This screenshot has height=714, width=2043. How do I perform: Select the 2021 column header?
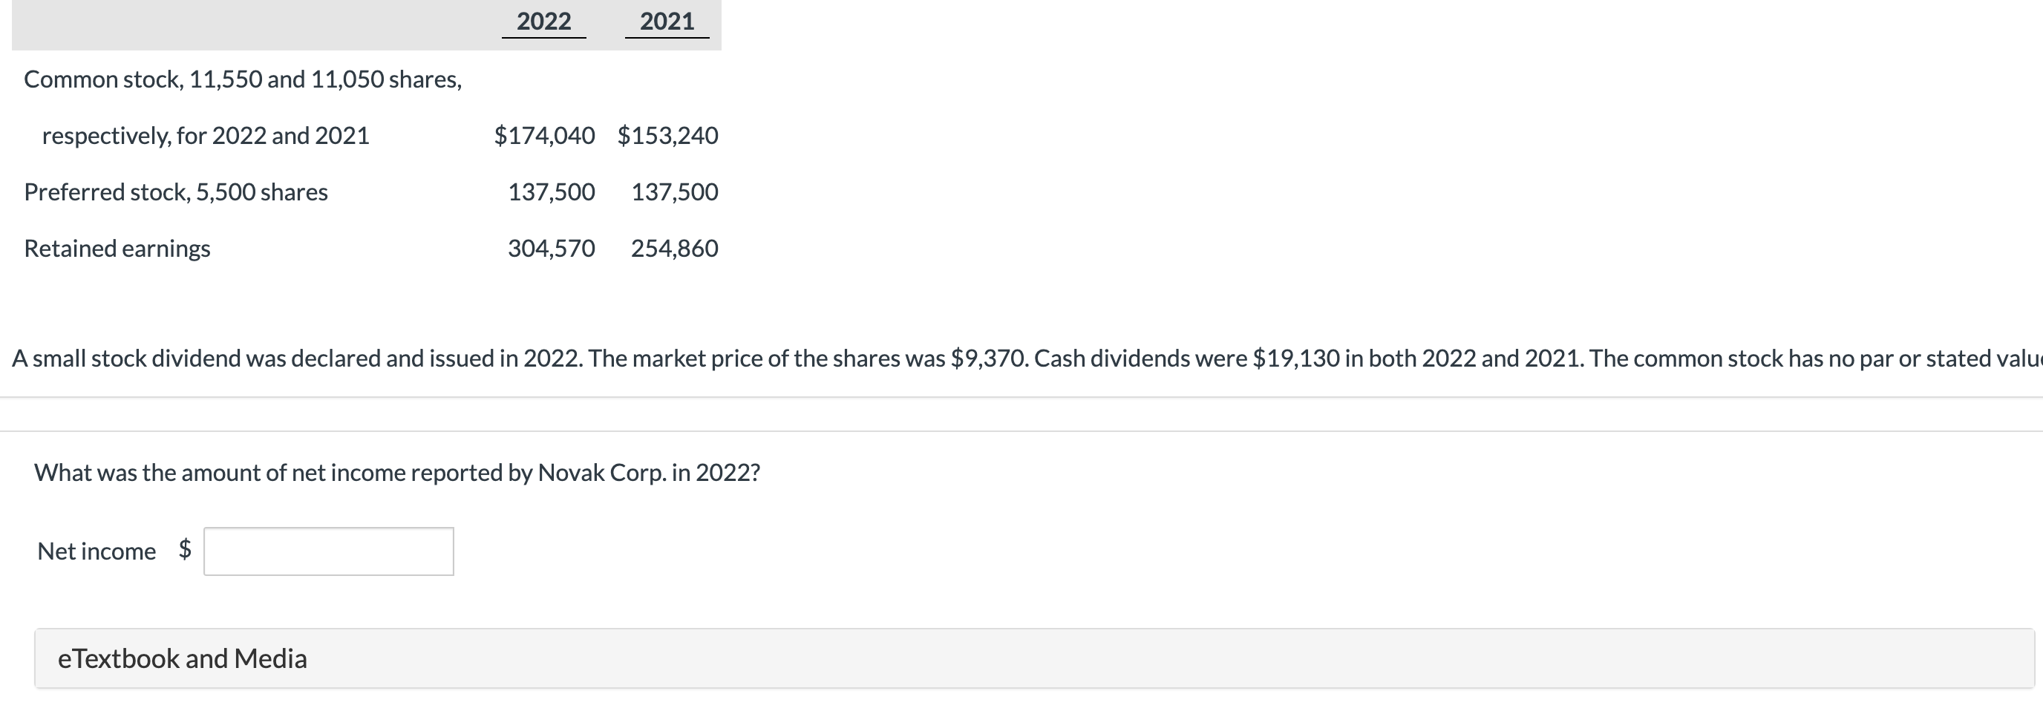[666, 22]
